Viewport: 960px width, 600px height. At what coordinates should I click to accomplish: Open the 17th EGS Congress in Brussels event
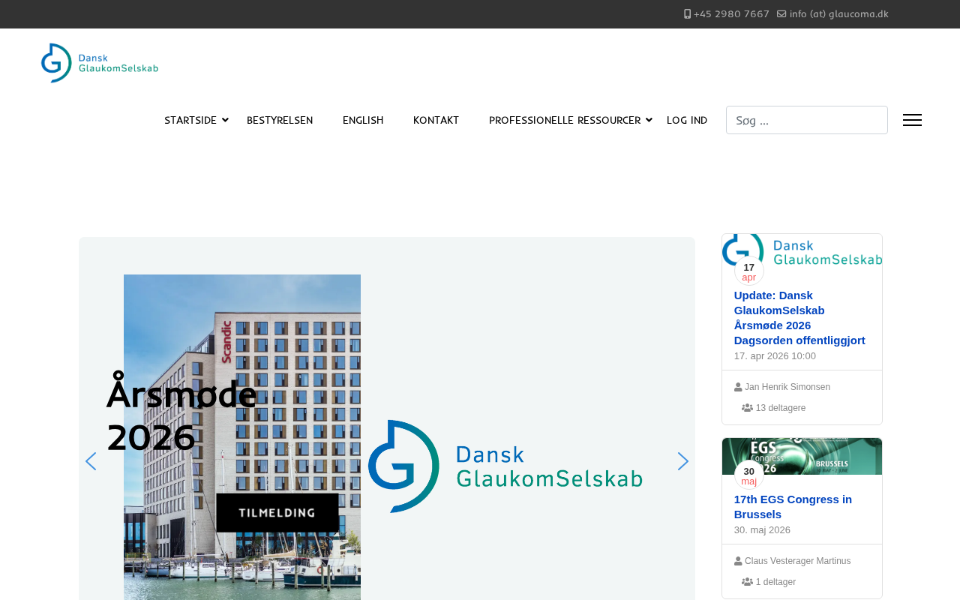(793, 507)
